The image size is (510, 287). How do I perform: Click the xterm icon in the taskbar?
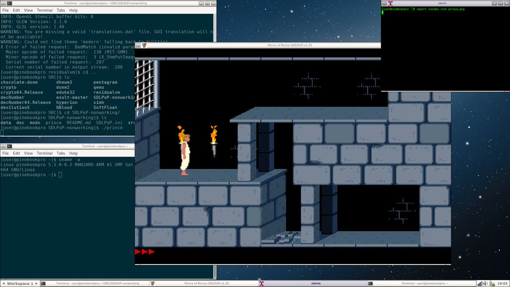(x=262, y=283)
